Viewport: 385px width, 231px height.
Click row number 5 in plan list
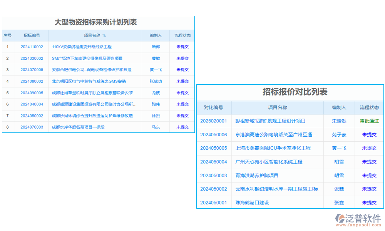point(8,92)
